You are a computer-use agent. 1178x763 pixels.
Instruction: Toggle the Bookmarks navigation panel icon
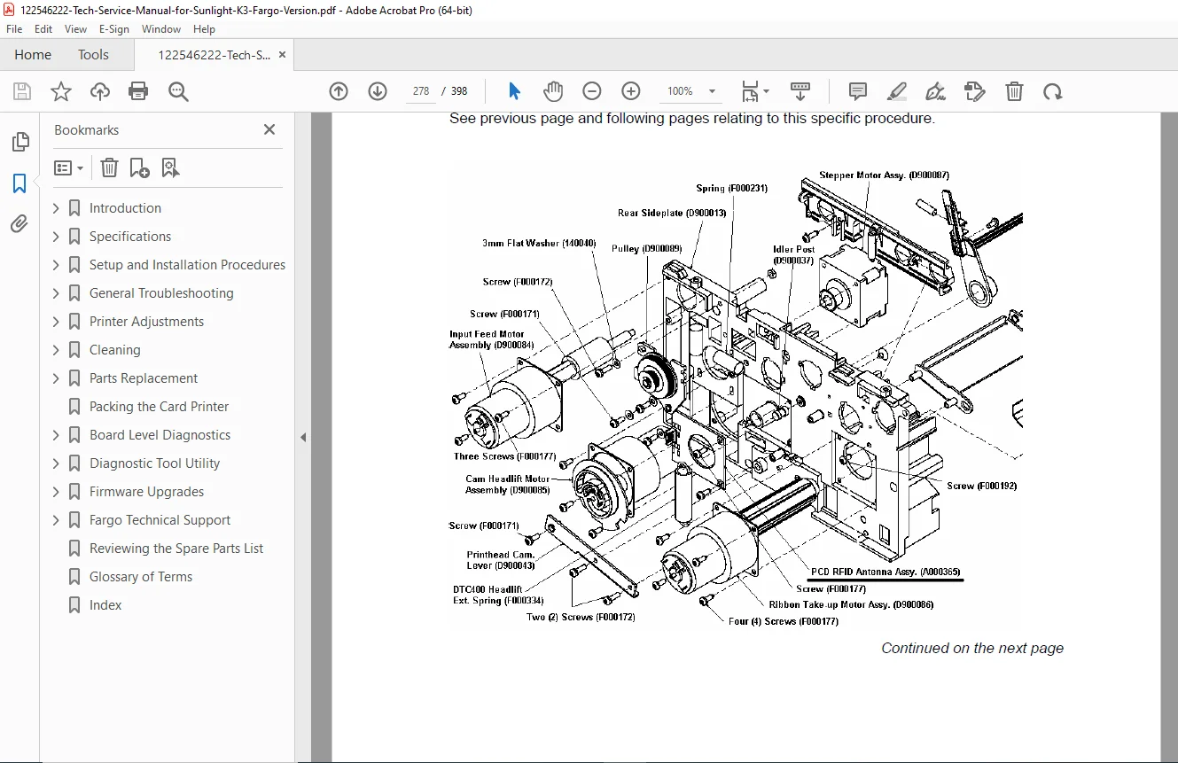pos(20,183)
